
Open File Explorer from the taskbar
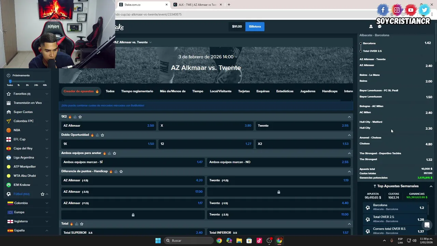(239, 241)
